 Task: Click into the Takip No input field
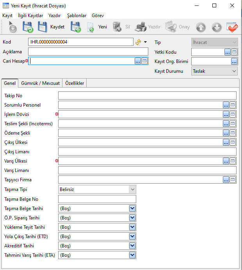(x=147, y=96)
